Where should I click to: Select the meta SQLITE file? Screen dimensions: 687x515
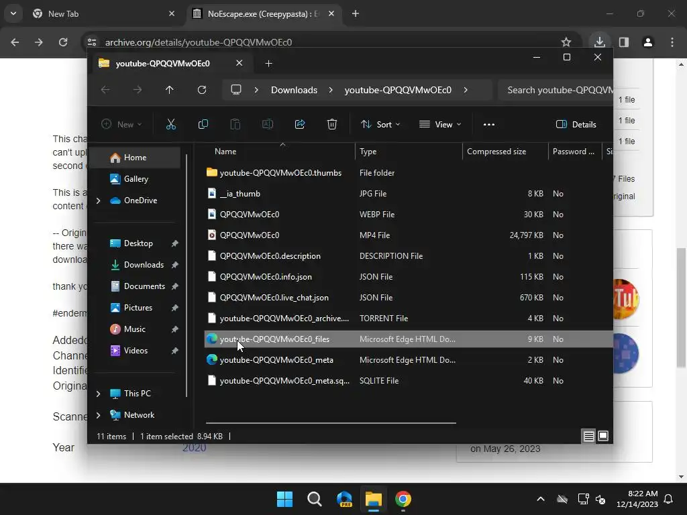click(x=409, y=381)
